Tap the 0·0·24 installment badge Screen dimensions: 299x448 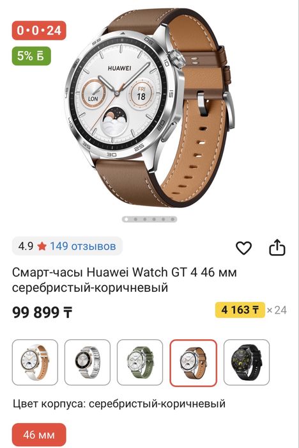pos(39,30)
